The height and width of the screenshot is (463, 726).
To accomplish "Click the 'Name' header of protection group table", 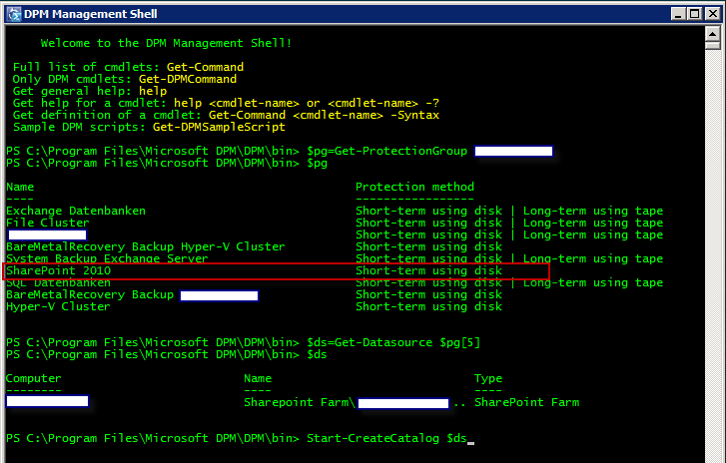I will tap(20, 187).
